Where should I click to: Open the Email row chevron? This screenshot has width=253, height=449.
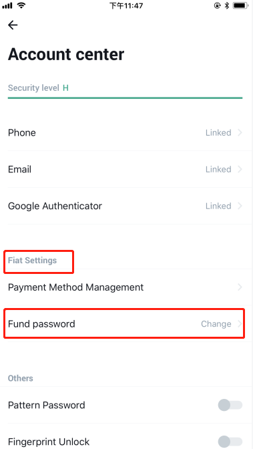240,169
